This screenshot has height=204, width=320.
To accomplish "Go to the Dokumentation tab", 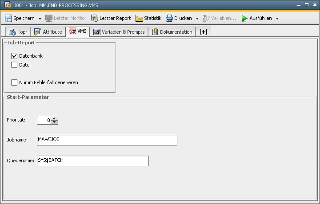I will tap(172, 32).
